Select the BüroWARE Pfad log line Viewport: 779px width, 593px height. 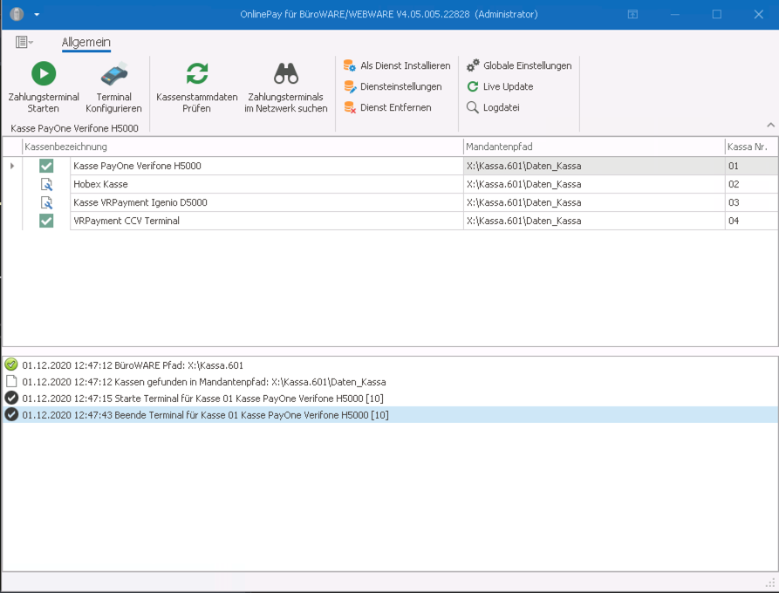click(x=390, y=365)
